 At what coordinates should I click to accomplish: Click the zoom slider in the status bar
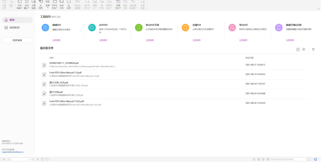click(x=282, y=159)
